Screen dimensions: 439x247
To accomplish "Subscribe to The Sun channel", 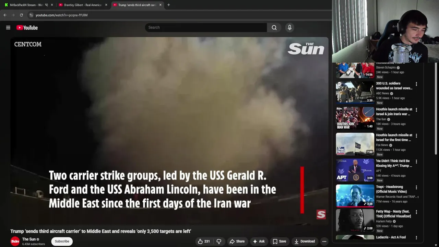I will coord(62,241).
